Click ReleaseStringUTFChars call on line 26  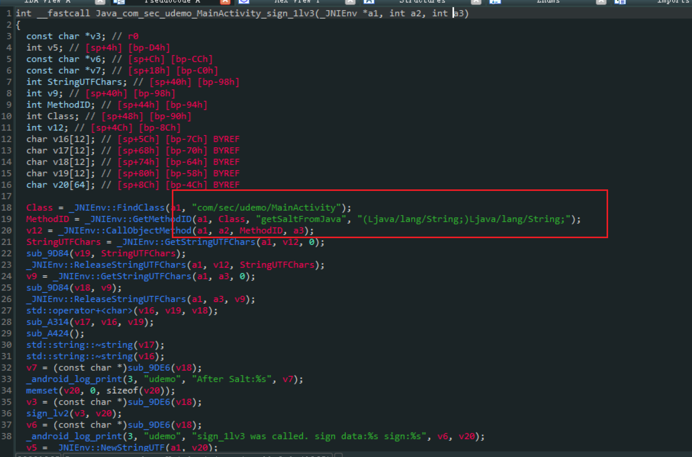click(x=106, y=299)
